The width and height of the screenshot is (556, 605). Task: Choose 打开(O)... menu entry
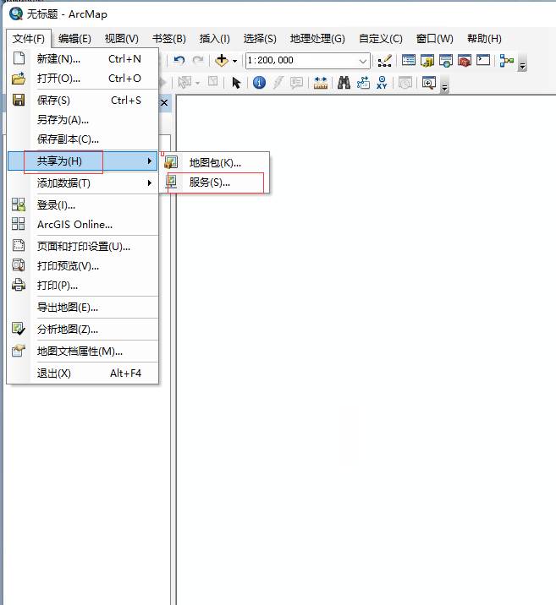coord(83,79)
